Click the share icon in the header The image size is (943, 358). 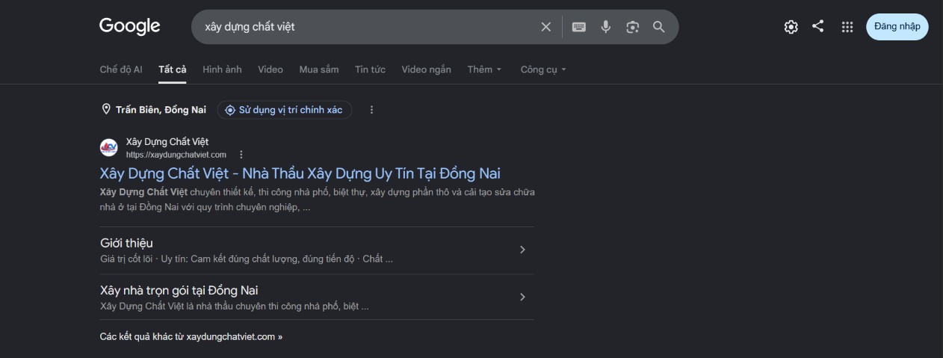click(x=818, y=26)
